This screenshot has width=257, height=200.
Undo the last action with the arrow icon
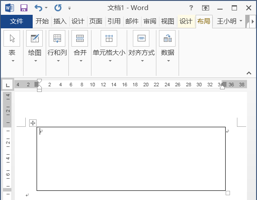pyautogui.click(x=38, y=8)
